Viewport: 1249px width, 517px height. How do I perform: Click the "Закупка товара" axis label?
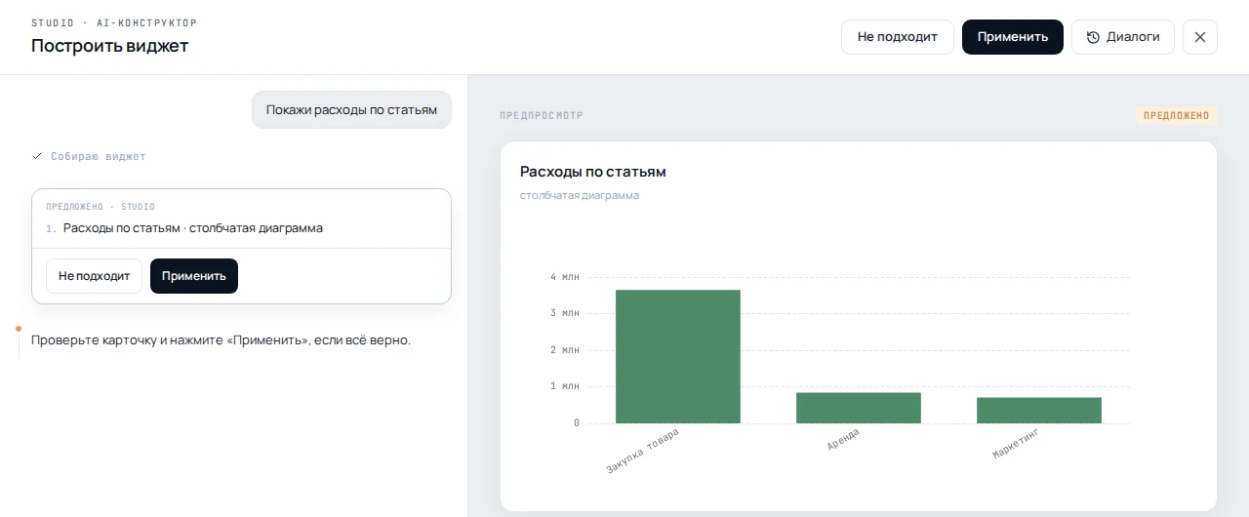click(643, 451)
